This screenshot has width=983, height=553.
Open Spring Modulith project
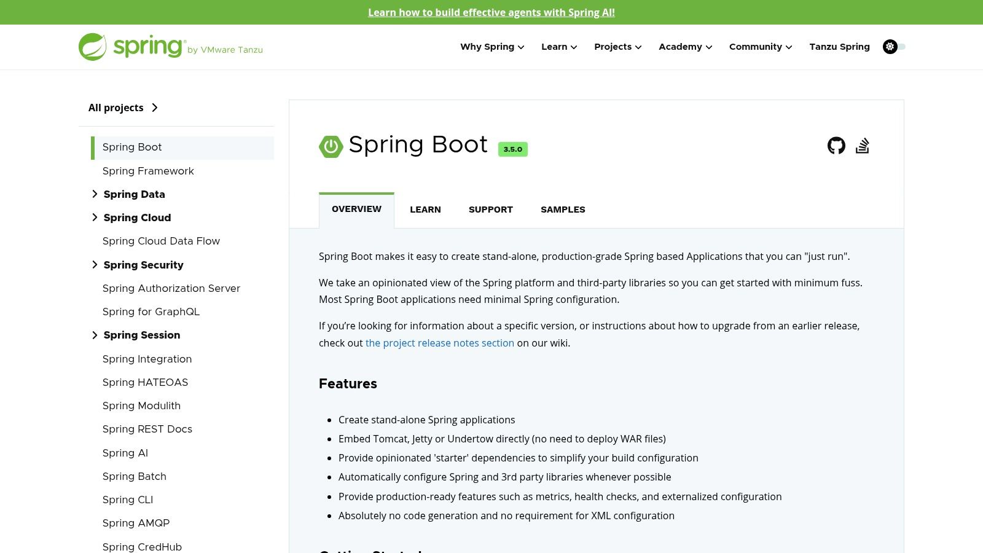pos(141,406)
